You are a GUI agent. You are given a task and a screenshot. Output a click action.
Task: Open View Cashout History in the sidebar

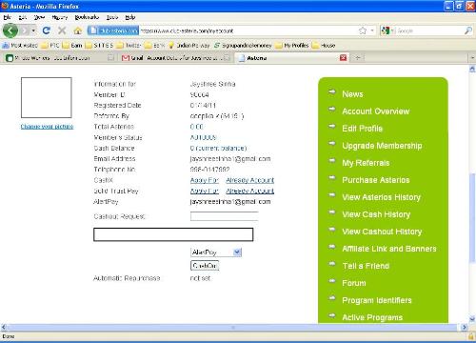(382, 232)
